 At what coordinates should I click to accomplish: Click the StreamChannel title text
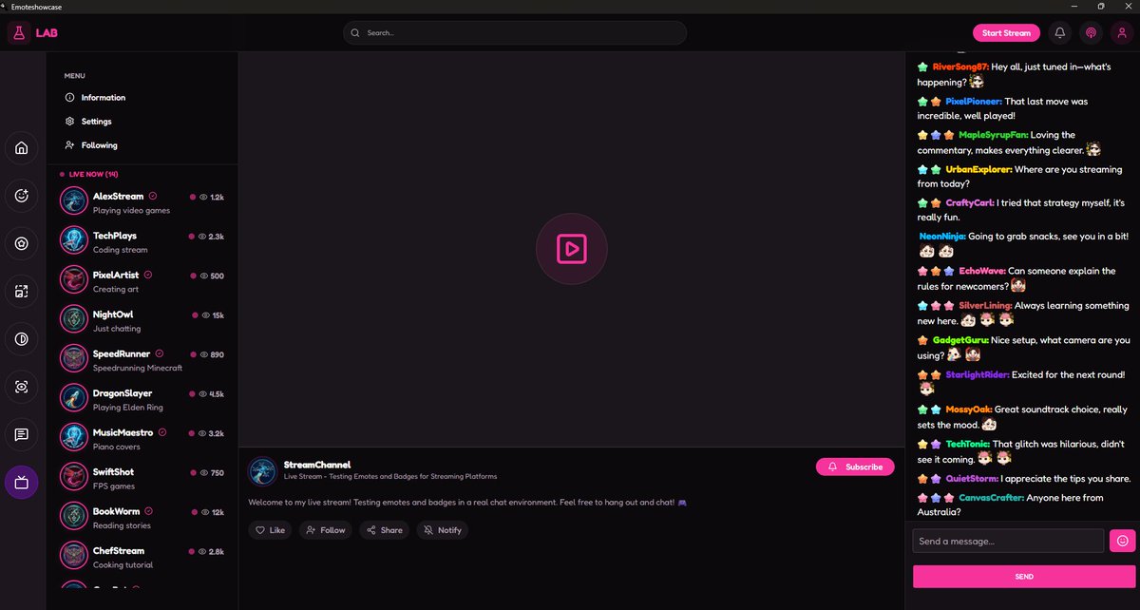click(x=317, y=465)
